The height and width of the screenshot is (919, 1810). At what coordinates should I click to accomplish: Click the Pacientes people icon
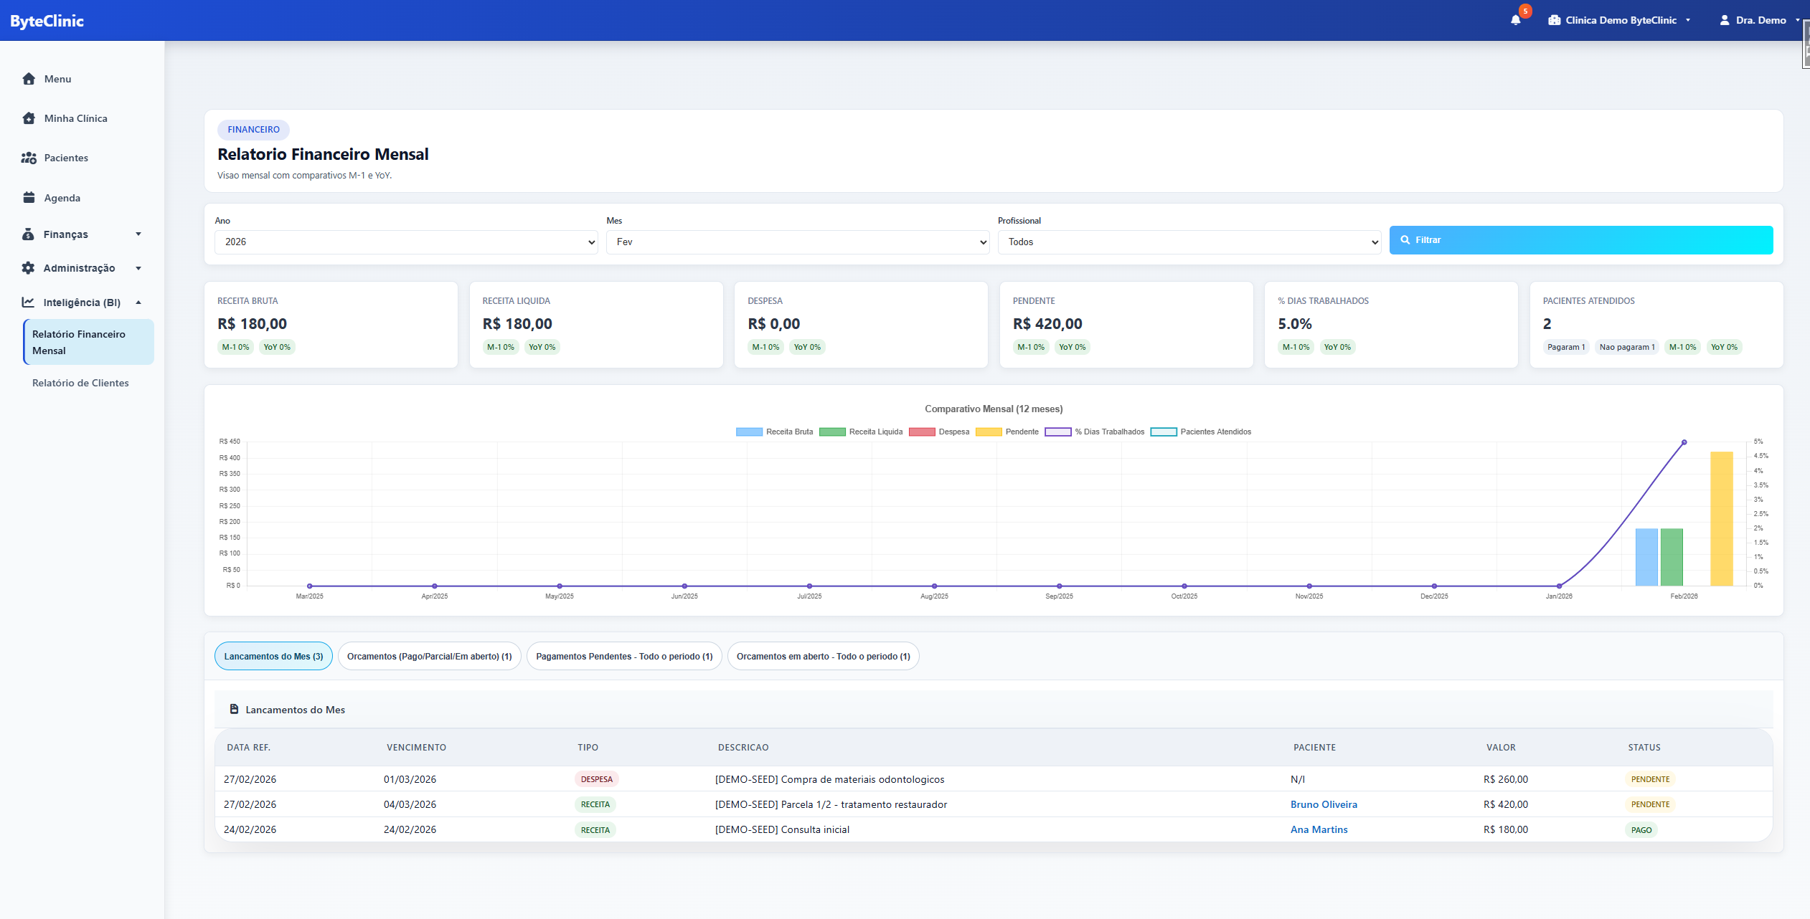point(29,158)
